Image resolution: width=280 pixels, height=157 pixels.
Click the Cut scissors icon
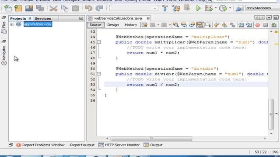(53, 8)
